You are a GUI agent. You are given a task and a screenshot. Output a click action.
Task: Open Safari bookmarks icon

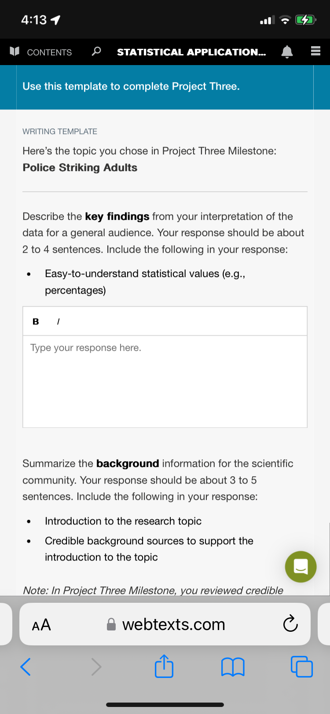232,667
